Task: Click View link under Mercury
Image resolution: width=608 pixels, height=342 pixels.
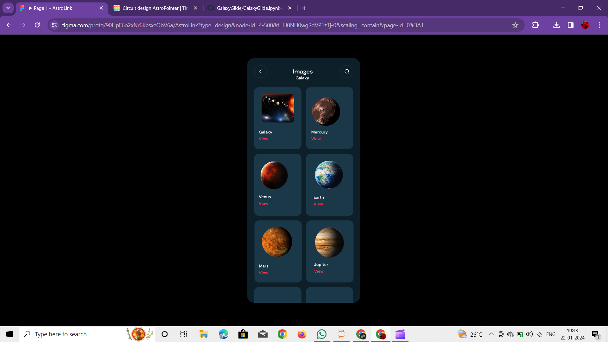Action: 316,139
